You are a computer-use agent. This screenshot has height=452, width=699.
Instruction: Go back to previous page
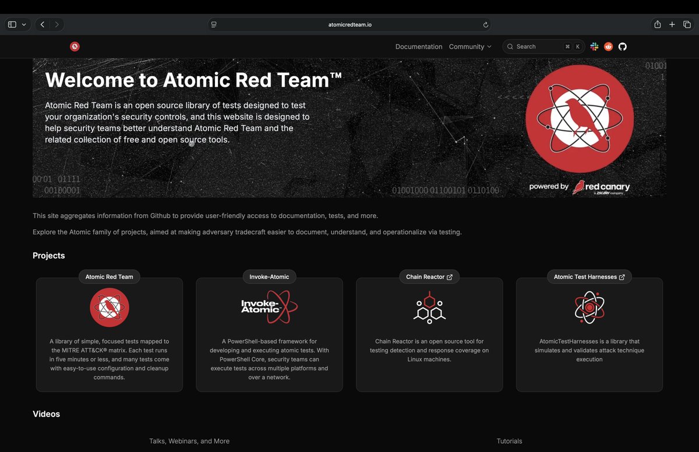42,24
